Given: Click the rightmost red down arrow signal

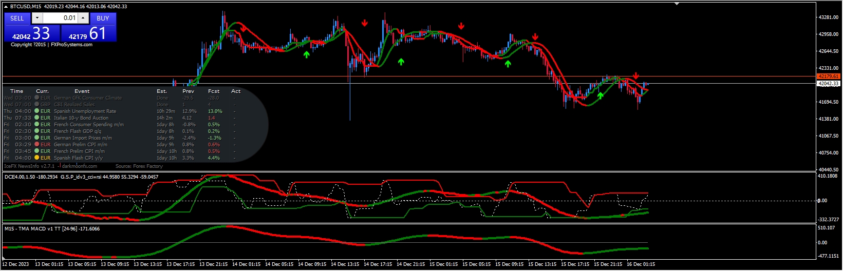Looking at the screenshot, I should coord(636,76).
